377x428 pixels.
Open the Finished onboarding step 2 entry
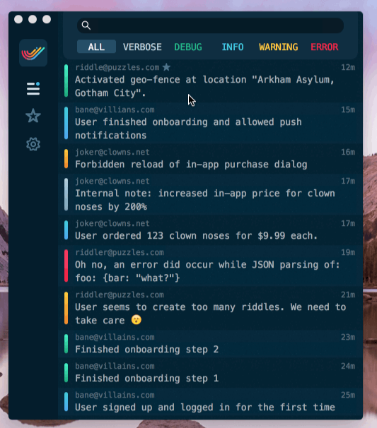click(x=211, y=344)
